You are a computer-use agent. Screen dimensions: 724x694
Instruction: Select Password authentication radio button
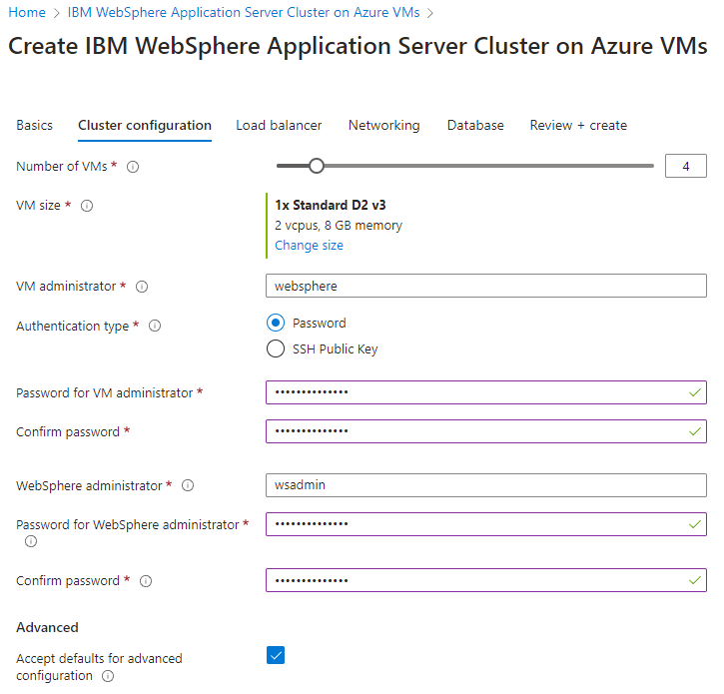276,324
